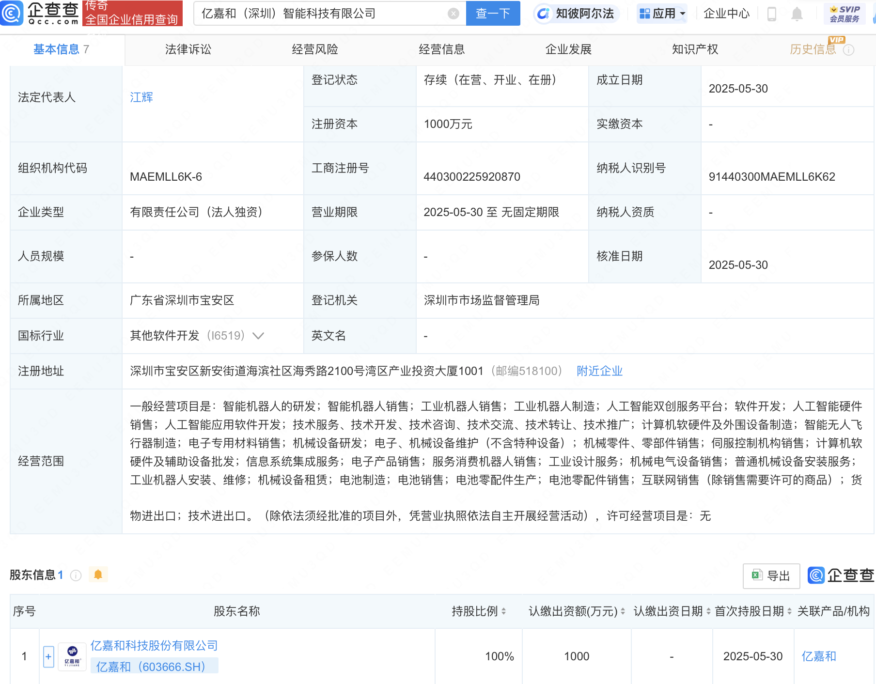Sort by 认缴出资额 column
Screen dimensions: 876x684
[623, 611]
